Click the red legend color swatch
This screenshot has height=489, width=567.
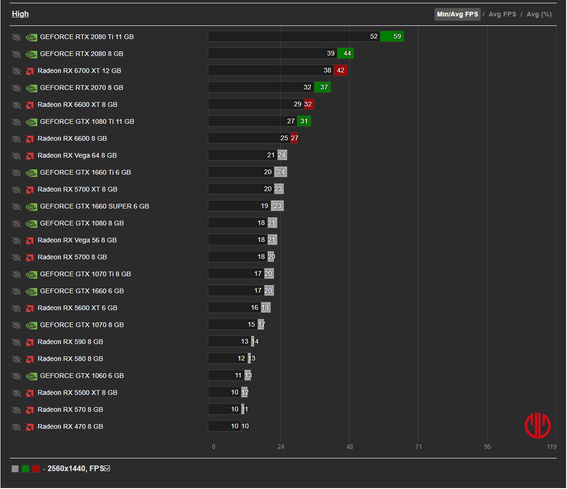(36, 469)
